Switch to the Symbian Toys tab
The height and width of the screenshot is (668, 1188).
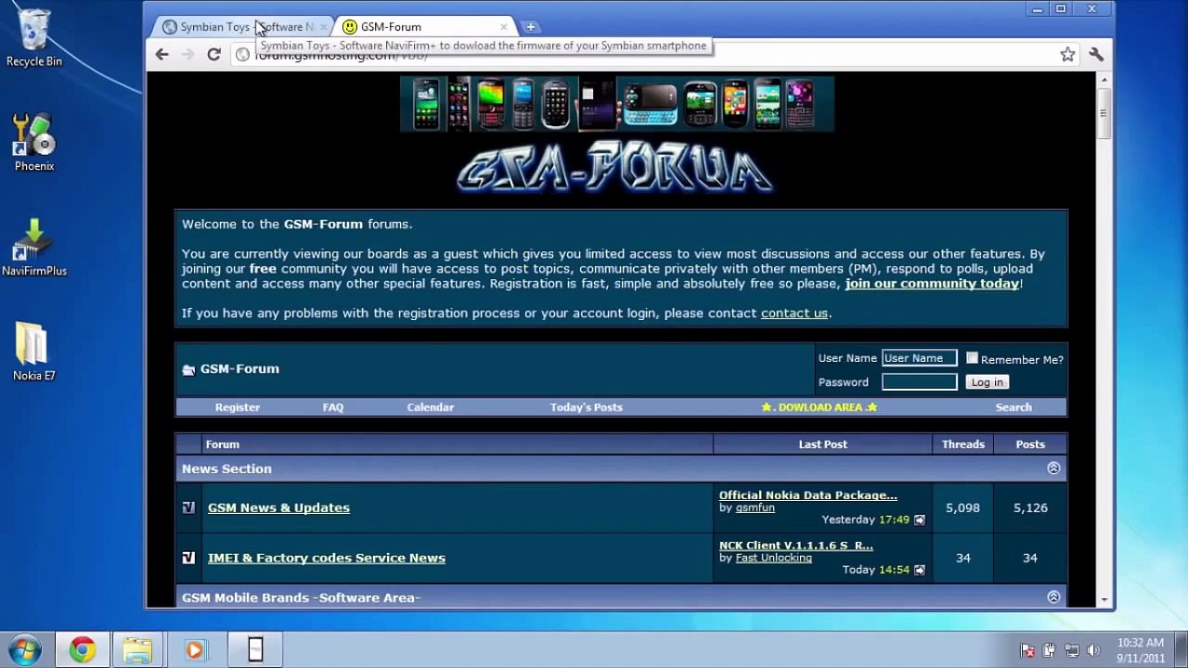click(239, 27)
